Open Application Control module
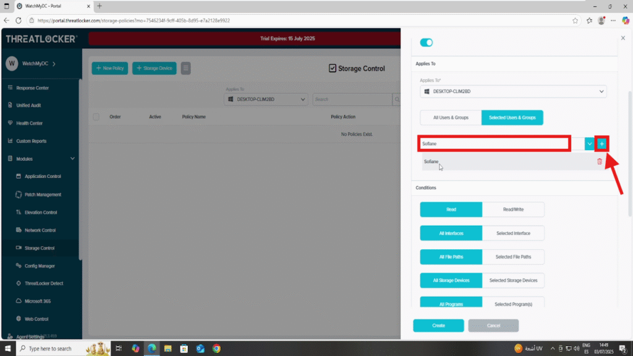The width and height of the screenshot is (633, 356). [x=43, y=176]
